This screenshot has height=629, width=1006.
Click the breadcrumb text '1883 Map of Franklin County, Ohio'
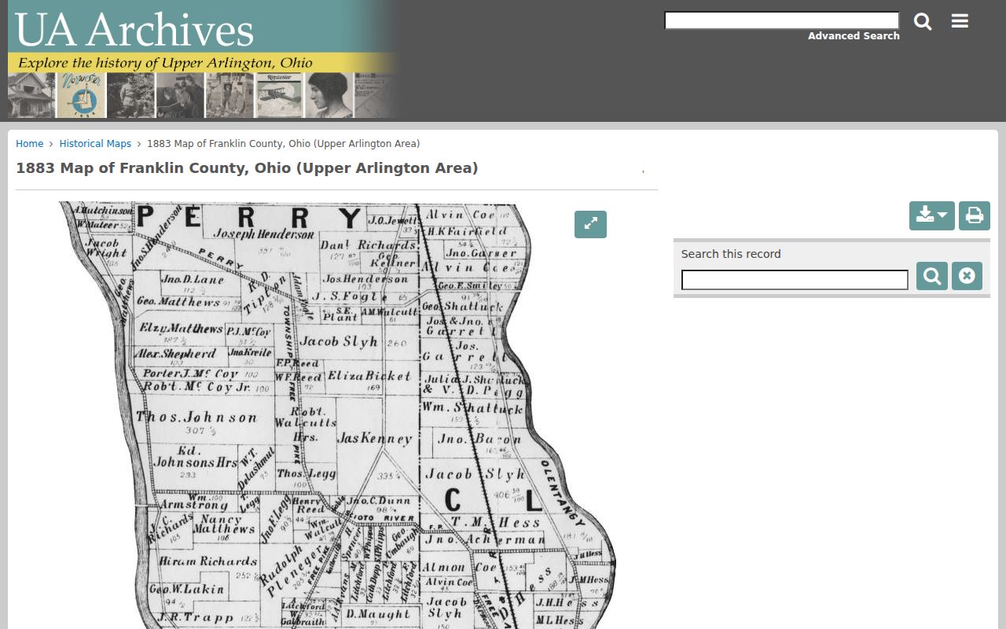pos(284,144)
